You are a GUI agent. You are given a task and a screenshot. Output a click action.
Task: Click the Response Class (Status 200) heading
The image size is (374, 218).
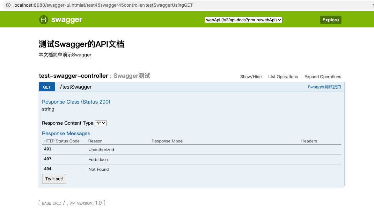[76, 102]
